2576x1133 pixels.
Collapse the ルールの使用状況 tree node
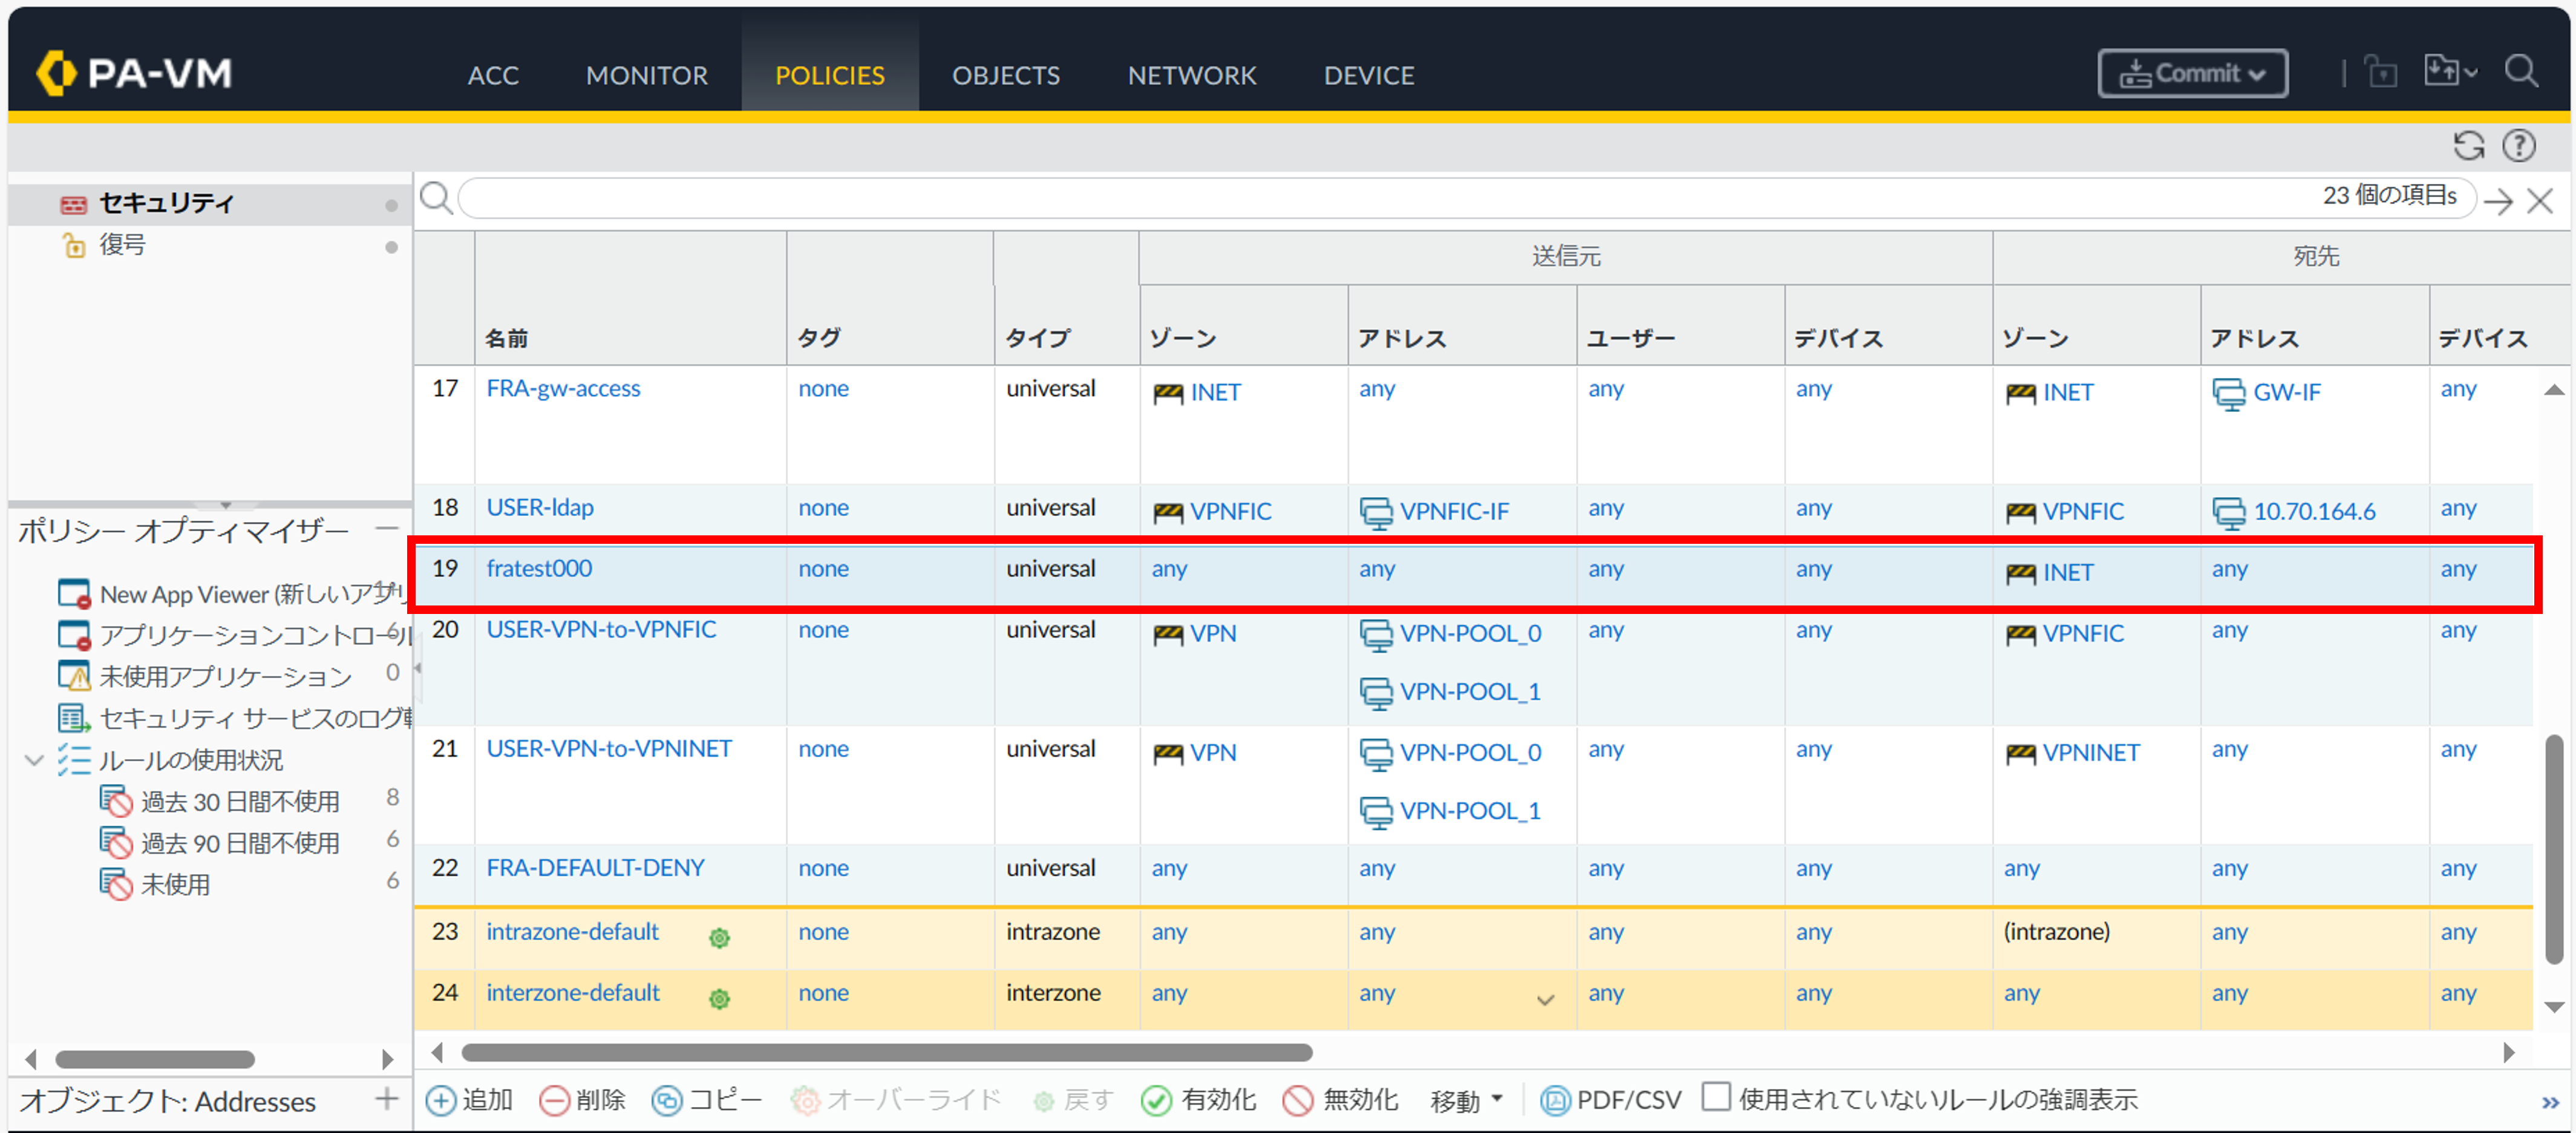(x=34, y=760)
